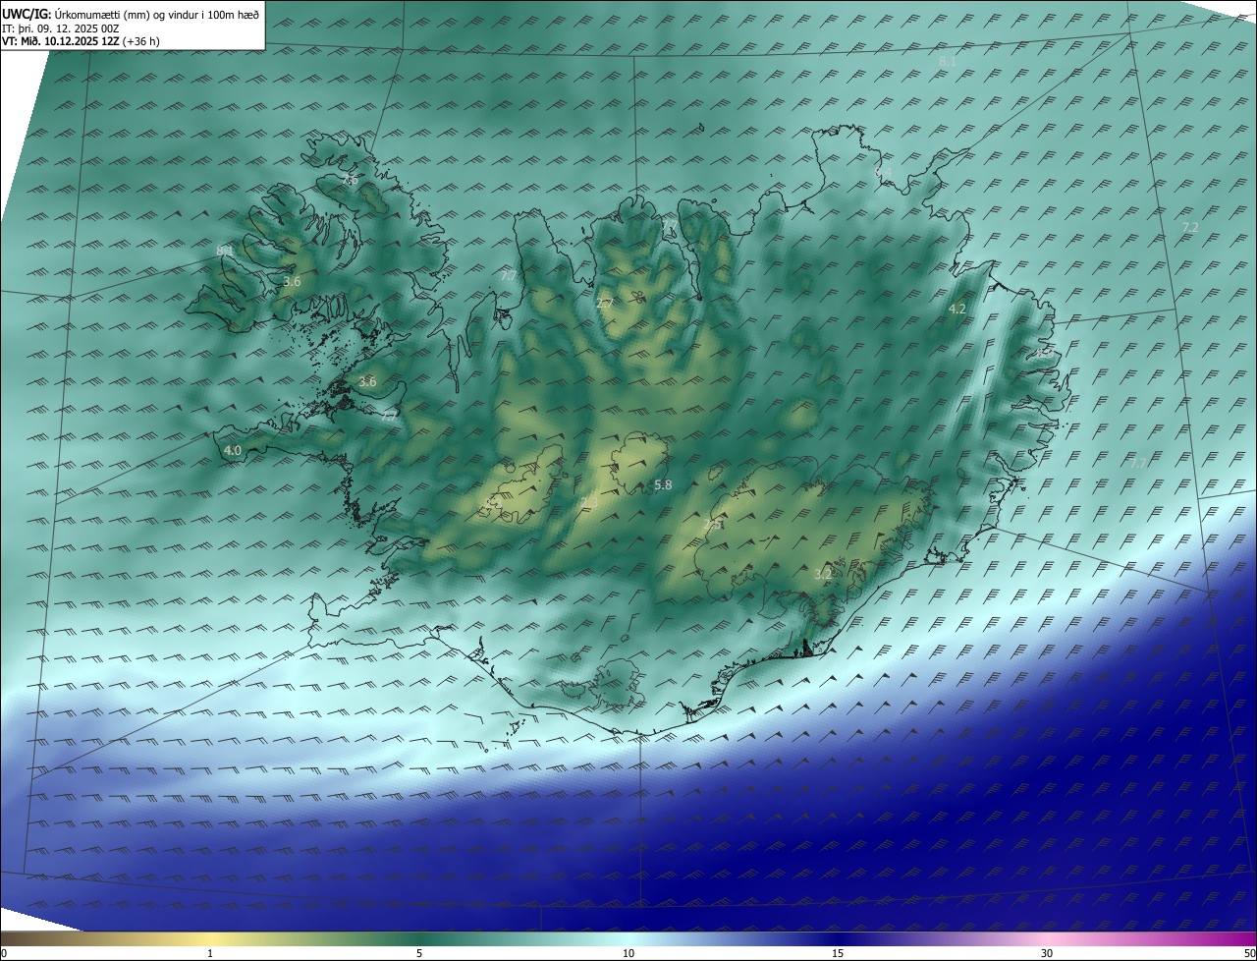
Task: Click the 5 tick label on the colour scale
Action: (x=419, y=953)
